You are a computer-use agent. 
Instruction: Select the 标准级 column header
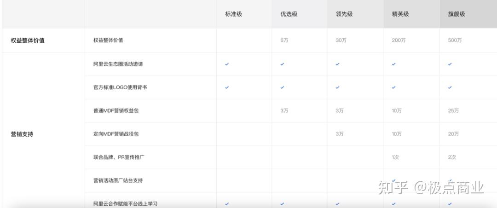pos(233,14)
